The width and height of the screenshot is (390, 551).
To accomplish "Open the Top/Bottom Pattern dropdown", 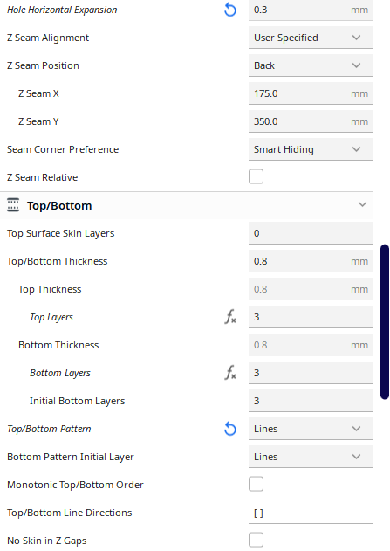I will coord(311,429).
